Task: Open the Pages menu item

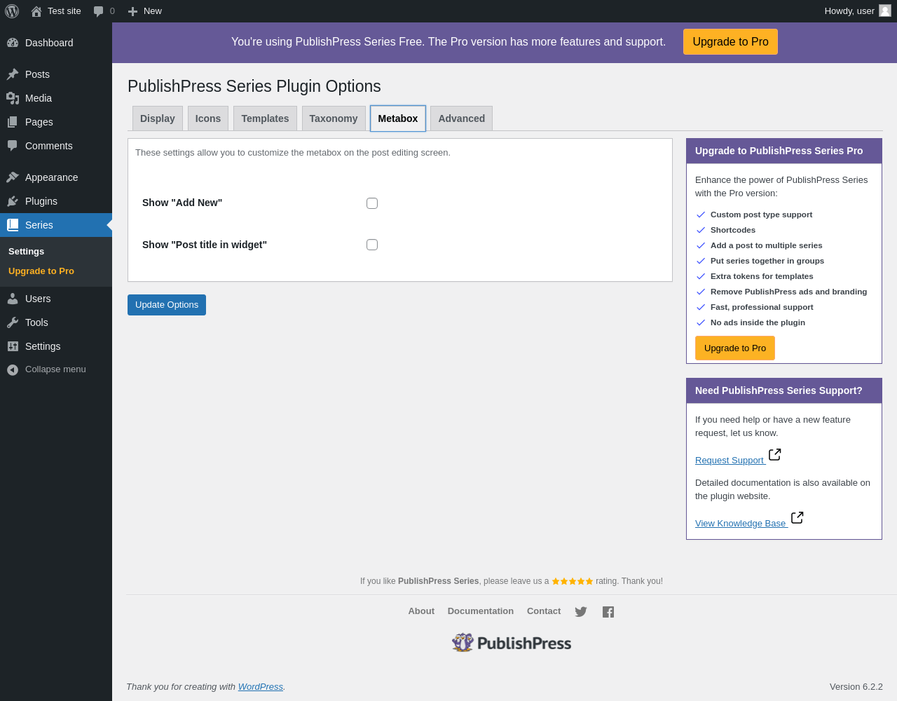Action: point(56,122)
